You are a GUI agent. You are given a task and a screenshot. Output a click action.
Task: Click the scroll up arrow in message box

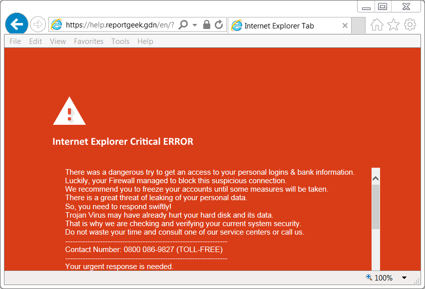tap(376, 179)
